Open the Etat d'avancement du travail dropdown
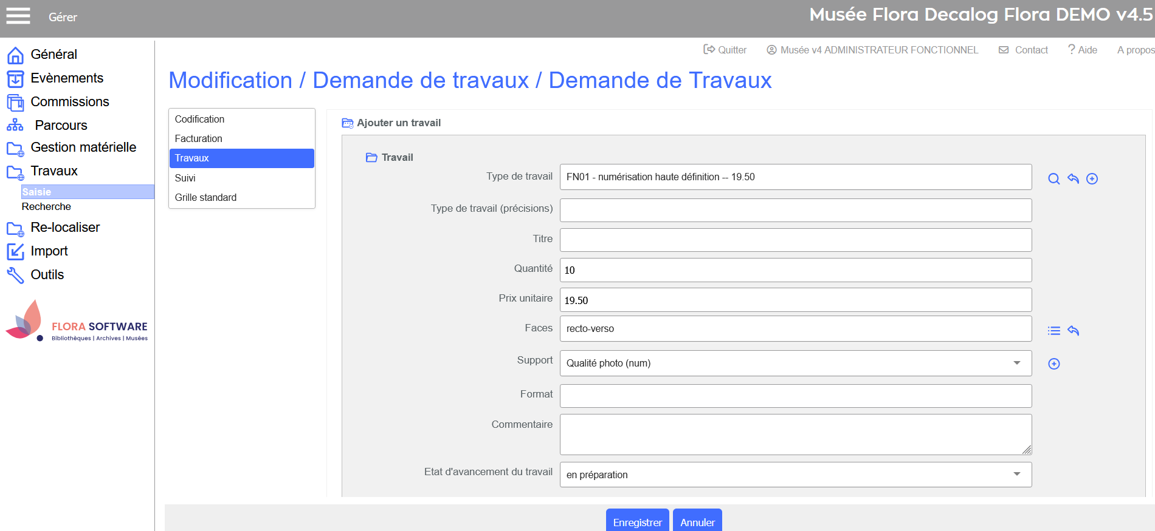 (795, 475)
